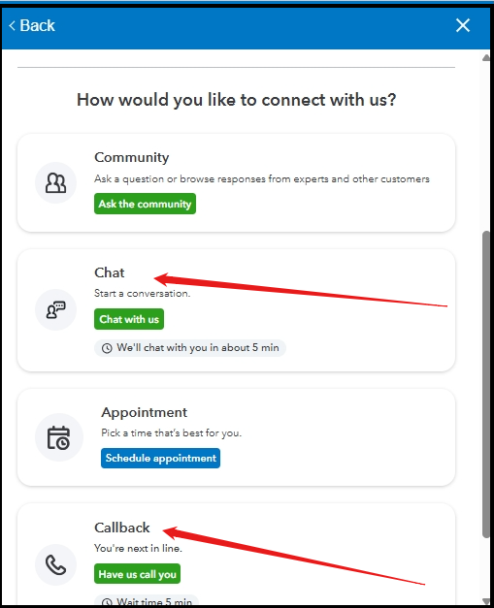
Task: Select the Callback card heading
Action: pos(122,528)
